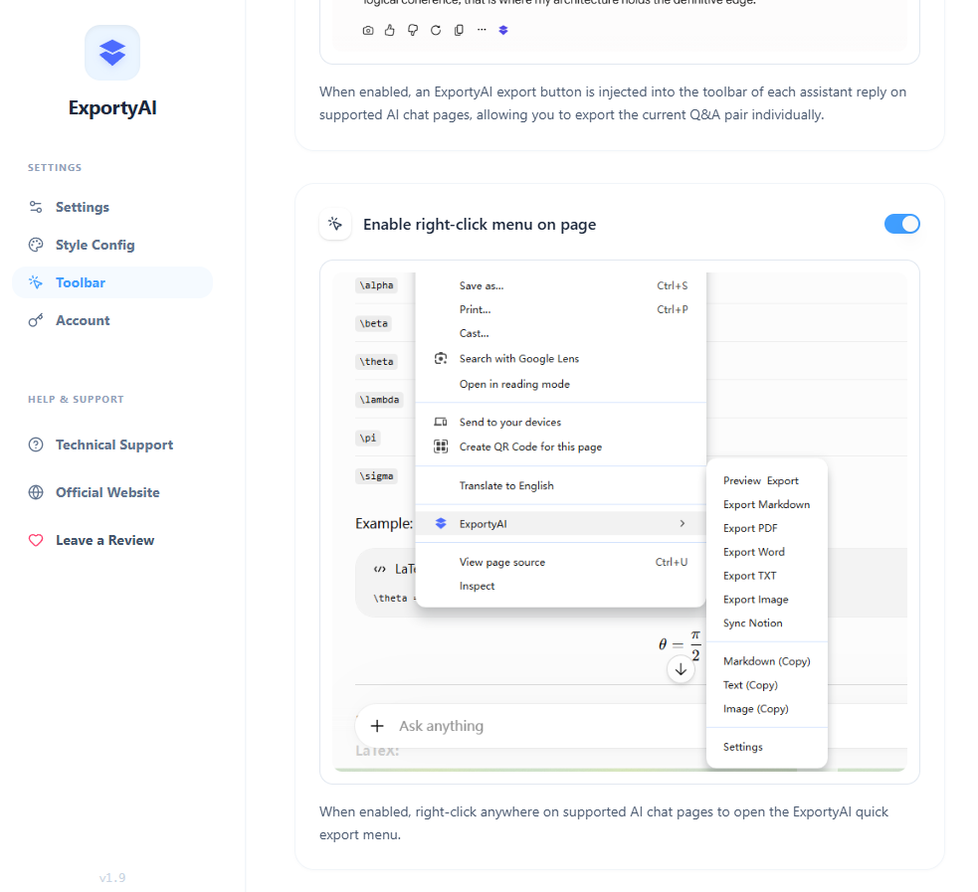
Task: Click the plus icon beside Ask anything
Action: point(377,726)
